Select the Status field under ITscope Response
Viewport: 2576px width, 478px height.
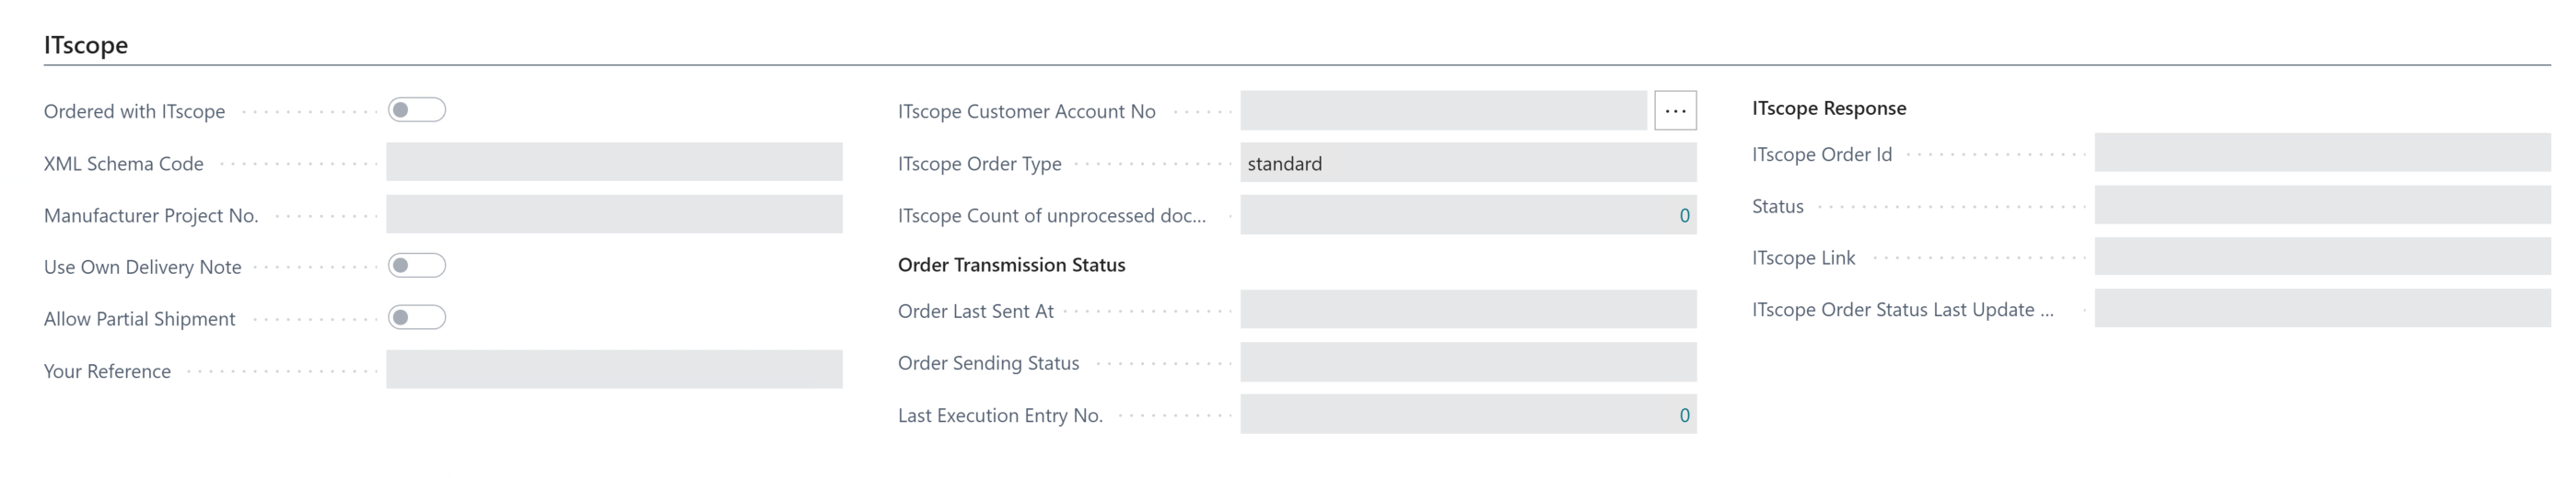pyautogui.click(x=2322, y=206)
